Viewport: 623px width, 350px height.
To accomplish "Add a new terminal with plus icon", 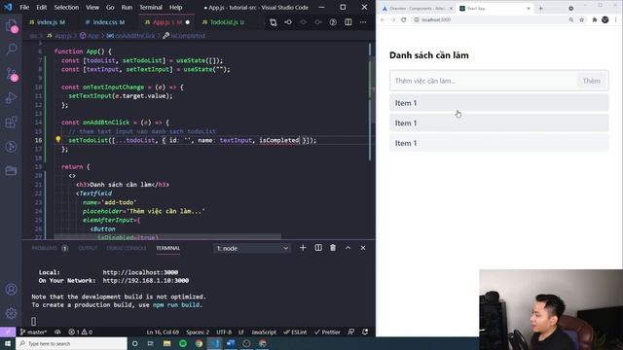I will tap(303, 248).
